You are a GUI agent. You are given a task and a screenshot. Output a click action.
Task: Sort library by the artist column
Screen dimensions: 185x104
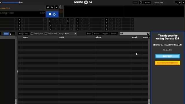[x=62, y=37]
